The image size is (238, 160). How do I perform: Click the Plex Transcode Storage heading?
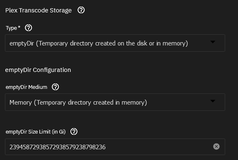(38, 10)
